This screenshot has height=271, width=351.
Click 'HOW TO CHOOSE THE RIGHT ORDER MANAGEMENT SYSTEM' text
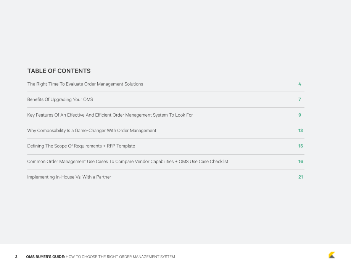coord(120,257)
